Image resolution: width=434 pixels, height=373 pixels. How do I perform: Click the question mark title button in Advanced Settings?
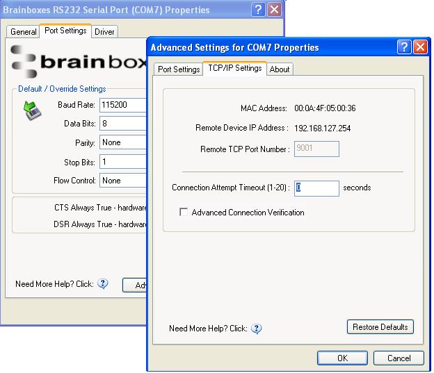404,47
